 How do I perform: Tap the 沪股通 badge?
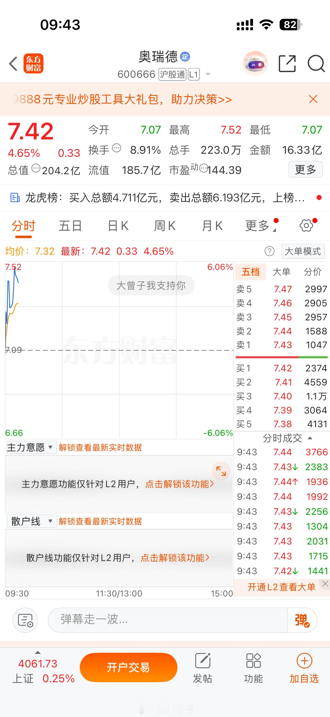pos(172,74)
